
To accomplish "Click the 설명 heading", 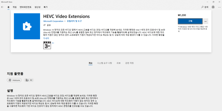I will (x=10, y=90).
